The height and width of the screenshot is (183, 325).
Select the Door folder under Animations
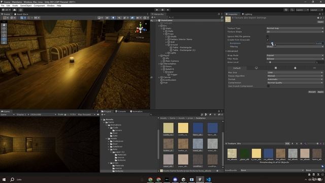(115, 133)
